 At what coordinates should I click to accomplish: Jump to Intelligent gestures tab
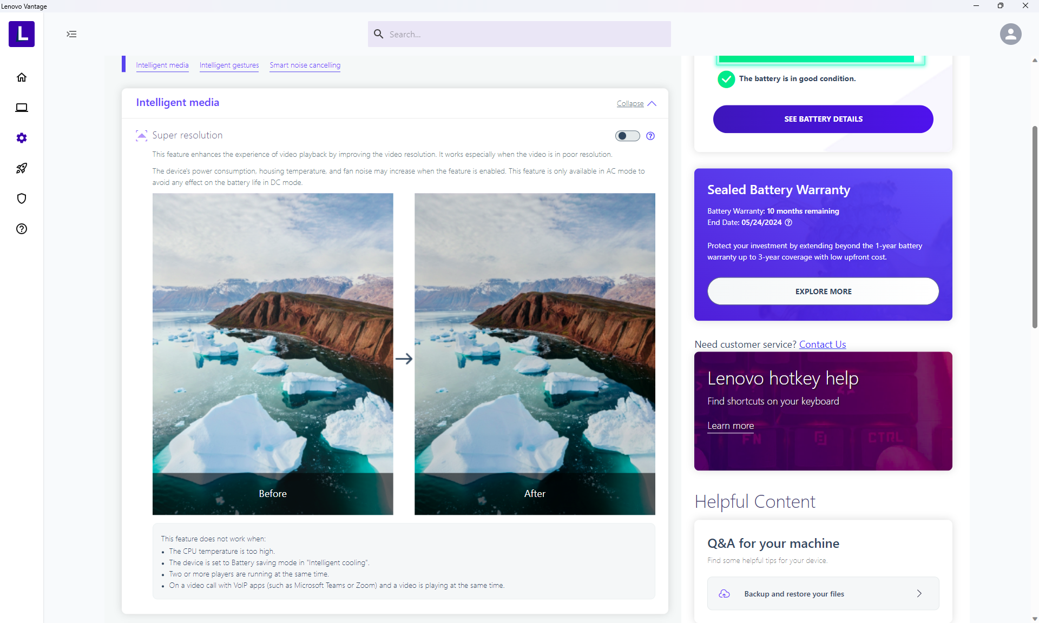coord(229,65)
